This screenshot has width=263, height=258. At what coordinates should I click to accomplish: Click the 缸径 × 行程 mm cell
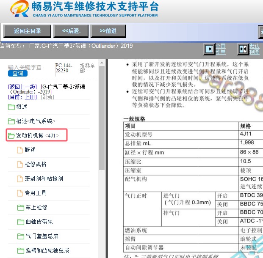181,153
